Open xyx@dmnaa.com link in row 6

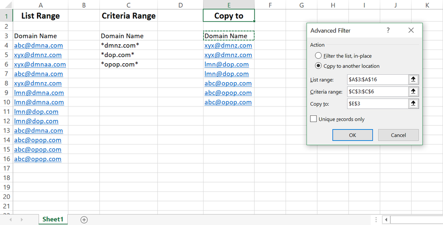(x=40, y=65)
